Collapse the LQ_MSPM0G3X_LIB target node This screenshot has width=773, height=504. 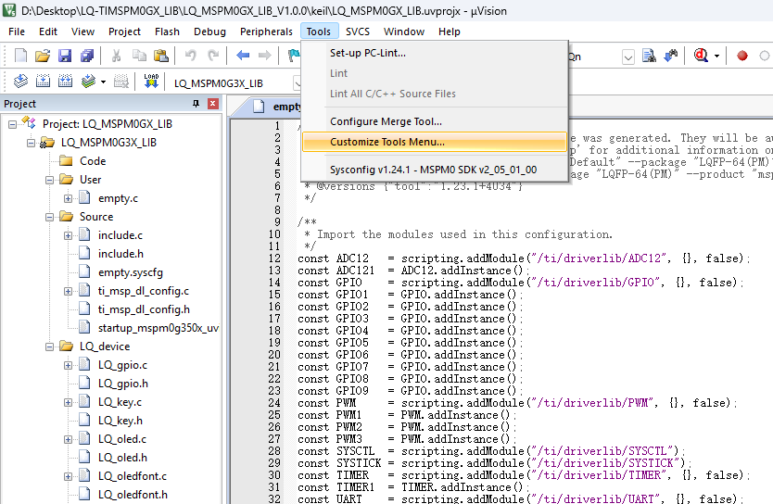point(31,143)
